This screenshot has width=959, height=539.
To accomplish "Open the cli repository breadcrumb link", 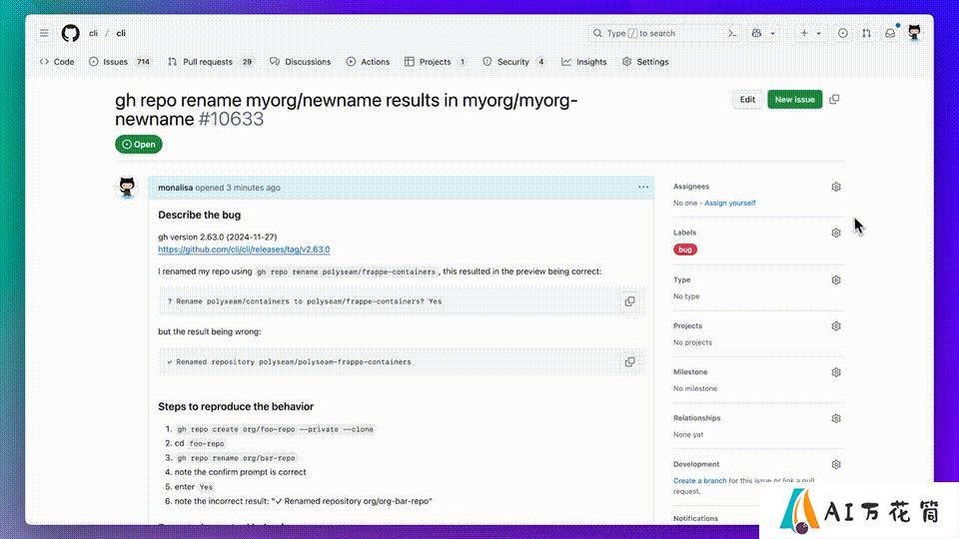I will click(121, 33).
